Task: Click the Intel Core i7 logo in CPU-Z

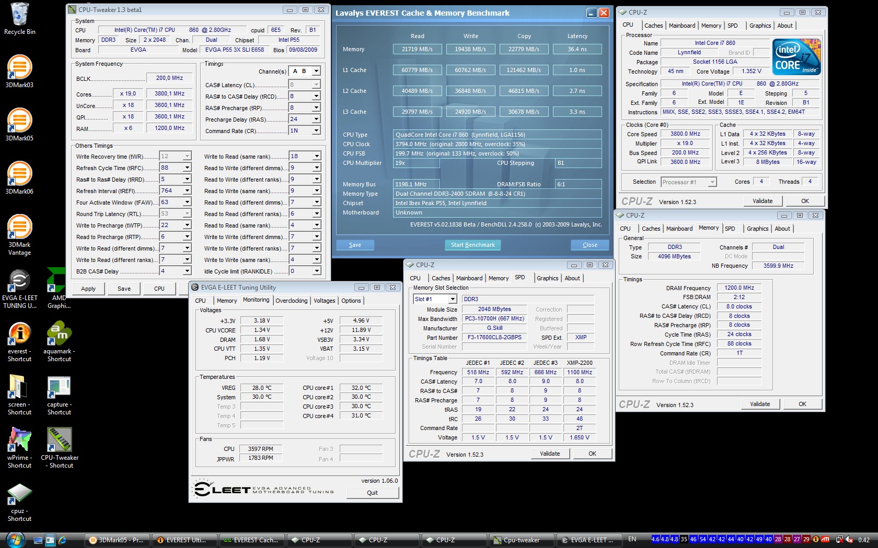Action: click(x=796, y=56)
